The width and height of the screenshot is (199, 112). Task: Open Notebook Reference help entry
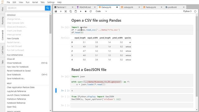(x=16, y=103)
